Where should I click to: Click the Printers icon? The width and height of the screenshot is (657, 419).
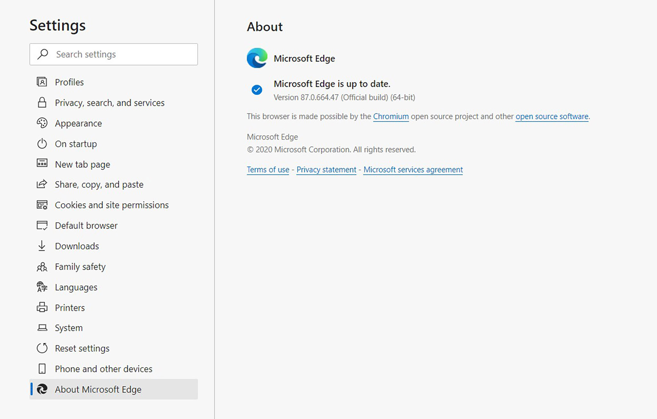(42, 307)
